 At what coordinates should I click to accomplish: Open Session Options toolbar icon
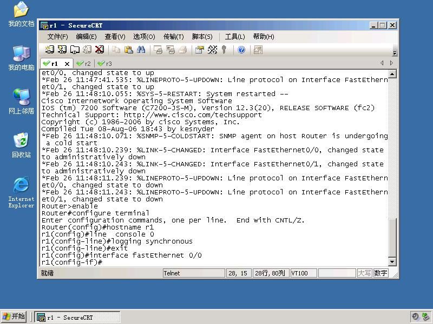tap(199, 50)
